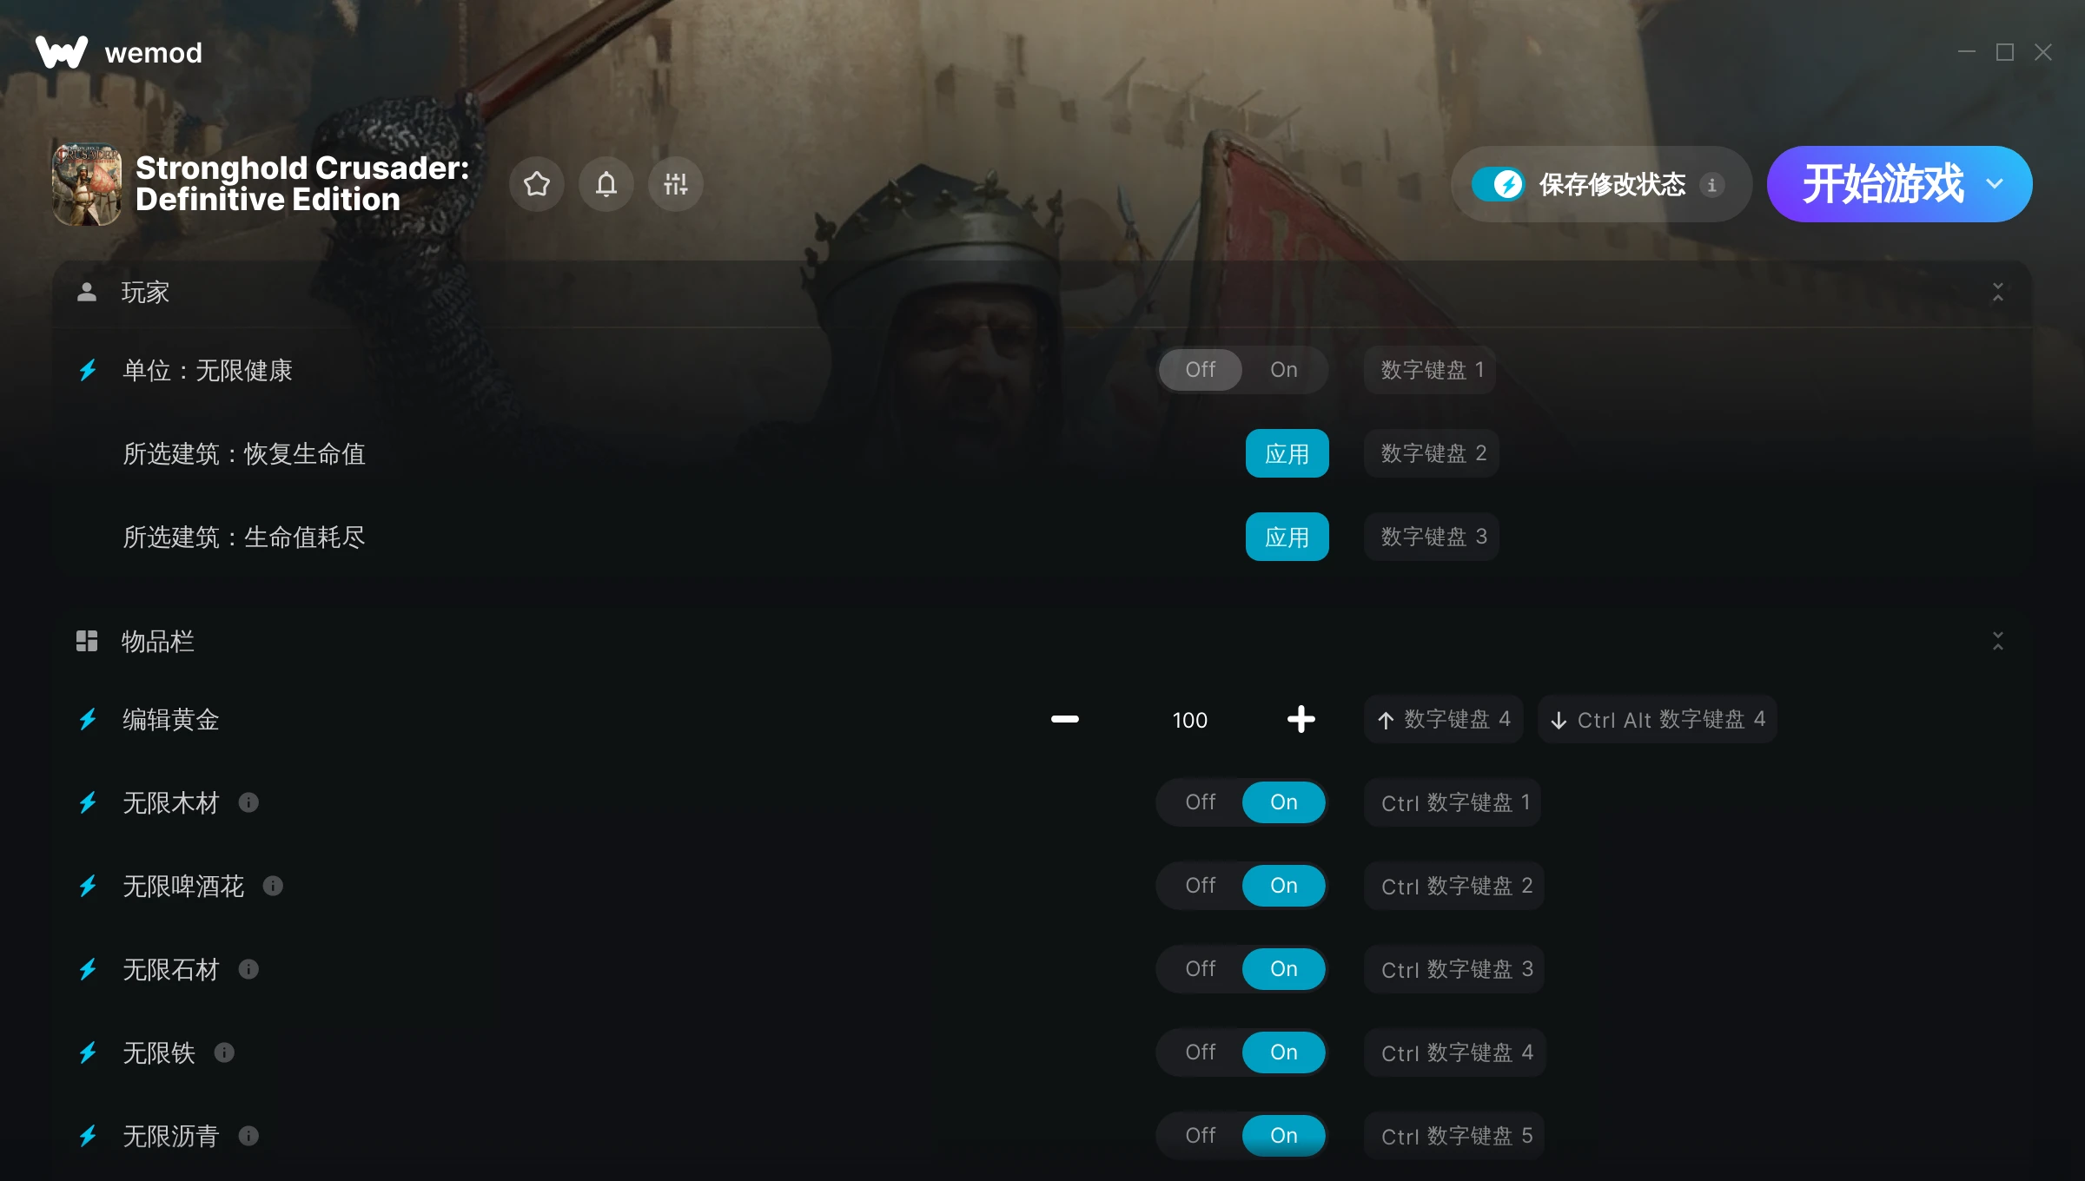The width and height of the screenshot is (2085, 1181).
Task: Click the 编辑黄金 value field showing 100
Action: click(x=1190, y=720)
